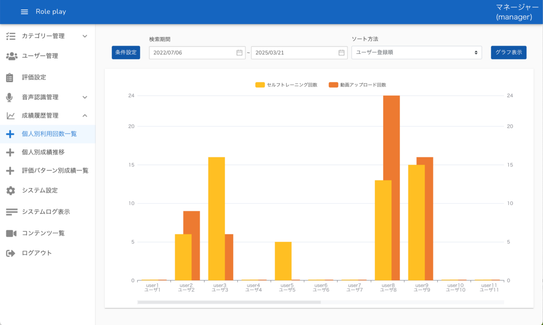Toggle the セルフトレーニング回数 legend item
The image size is (543, 325).
pos(286,85)
